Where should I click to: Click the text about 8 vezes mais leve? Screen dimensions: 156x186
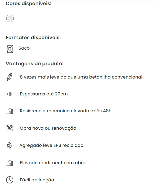pyautogui.click(x=81, y=77)
